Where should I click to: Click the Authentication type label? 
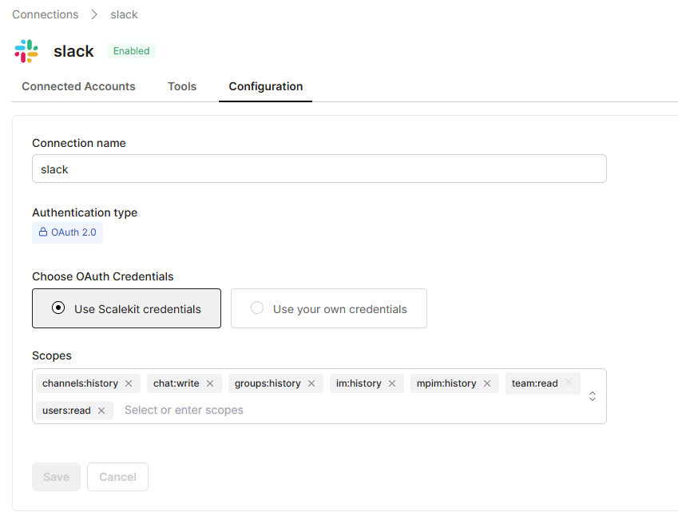tap(85, 212)
